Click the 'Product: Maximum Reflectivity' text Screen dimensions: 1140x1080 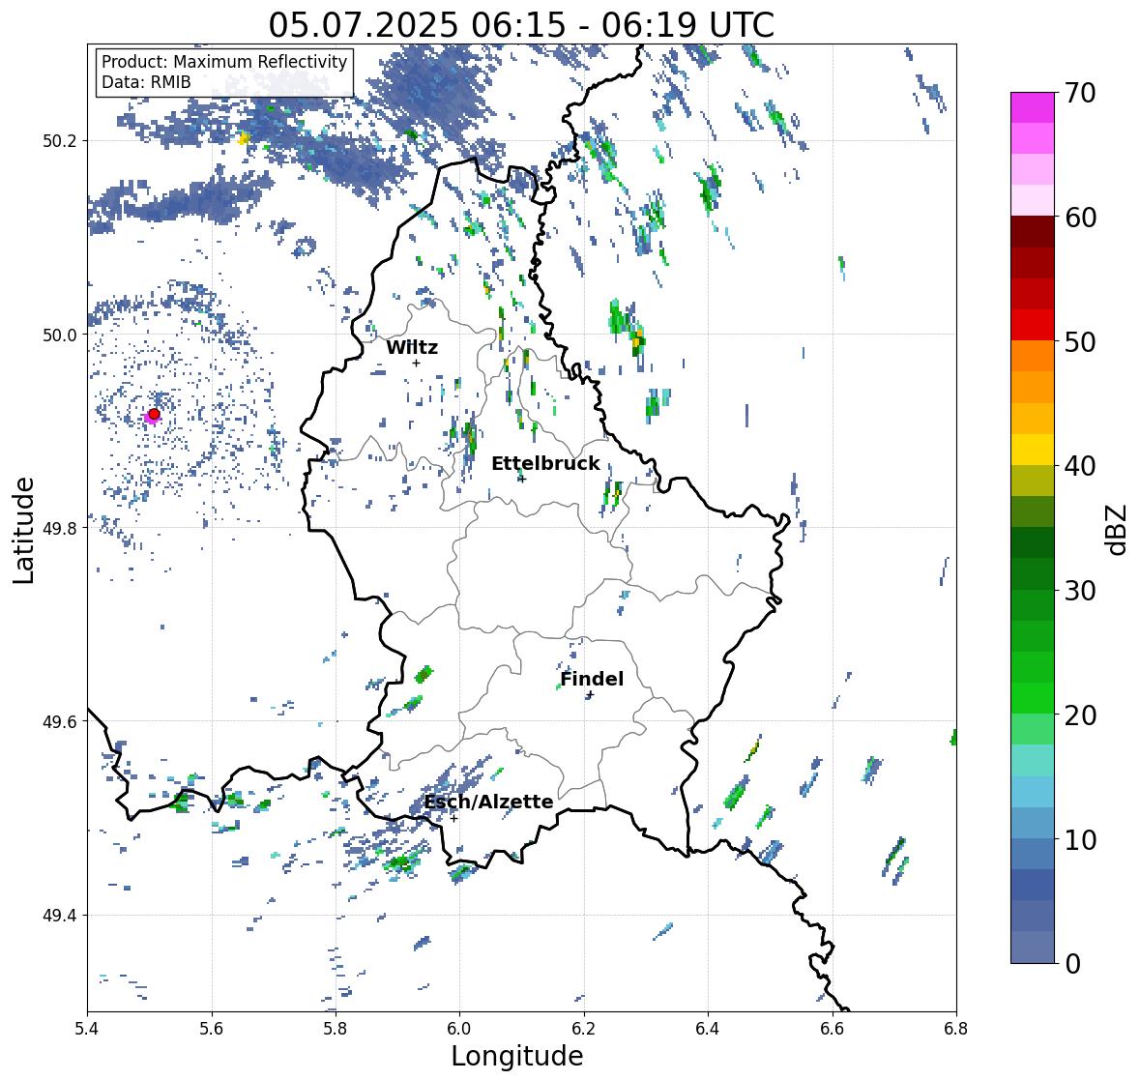tap(224, 62)
